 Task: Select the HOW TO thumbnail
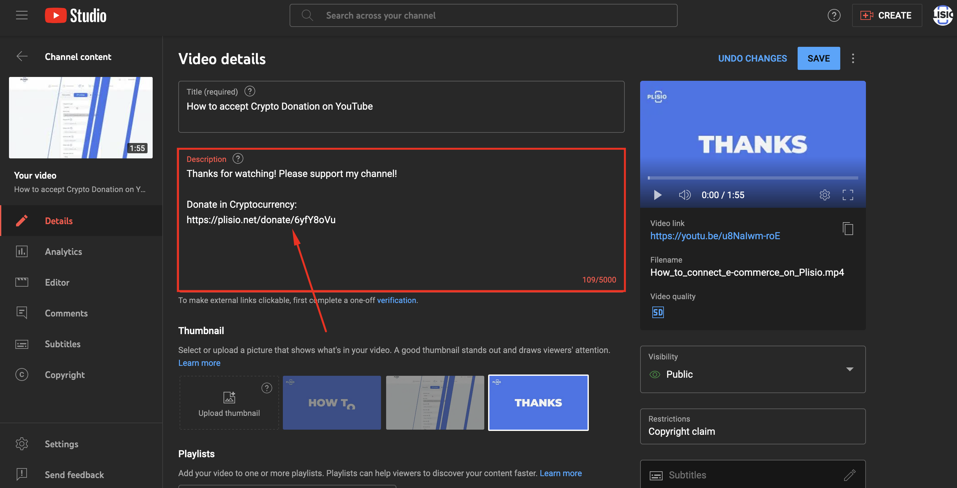pos(332,403)
